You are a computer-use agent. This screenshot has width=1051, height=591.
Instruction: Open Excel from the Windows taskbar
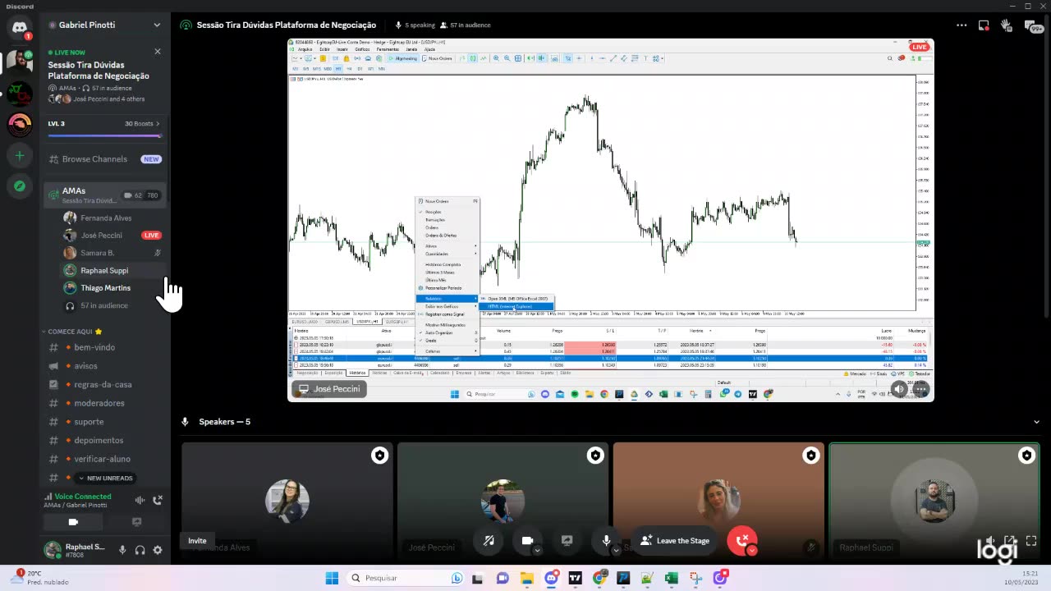pyautogui.click(x=671, y=578)
